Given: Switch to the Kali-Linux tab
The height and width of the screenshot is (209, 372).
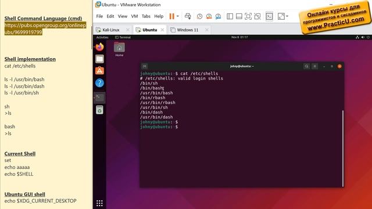Looking at the screenshot, I should 110,30.
